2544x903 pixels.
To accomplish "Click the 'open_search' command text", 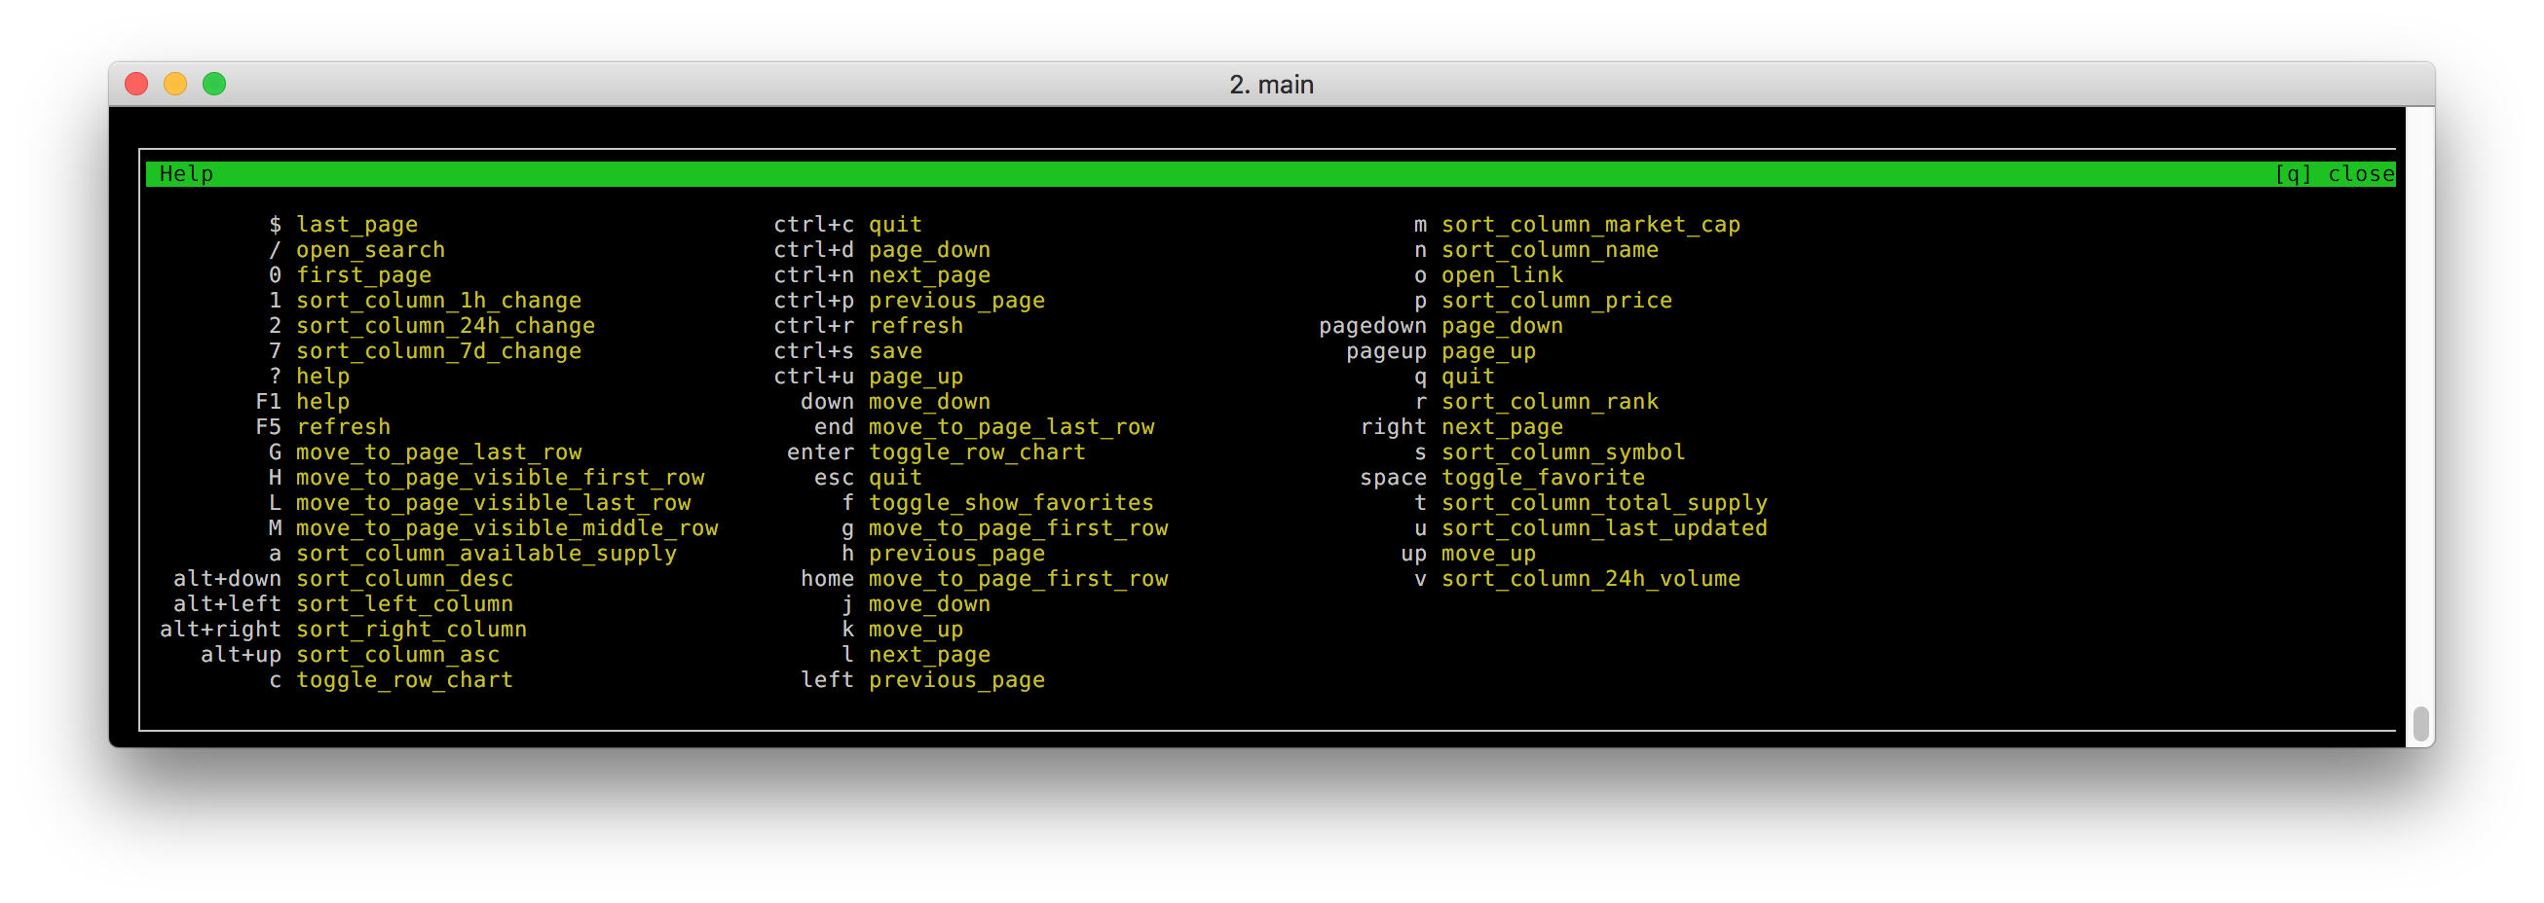I will click(370, 251).
